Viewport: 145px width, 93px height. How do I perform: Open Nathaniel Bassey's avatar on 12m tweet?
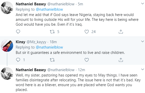click(x=7, y=73)
